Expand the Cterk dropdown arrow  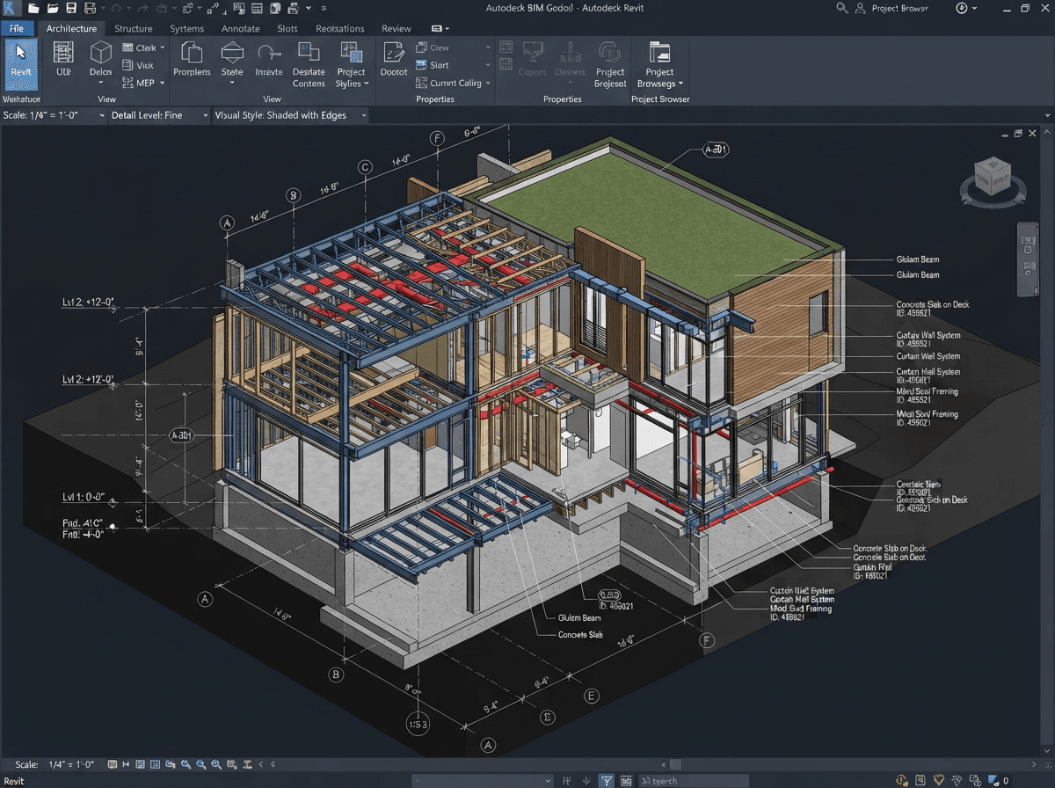click(x=163, y=47)
